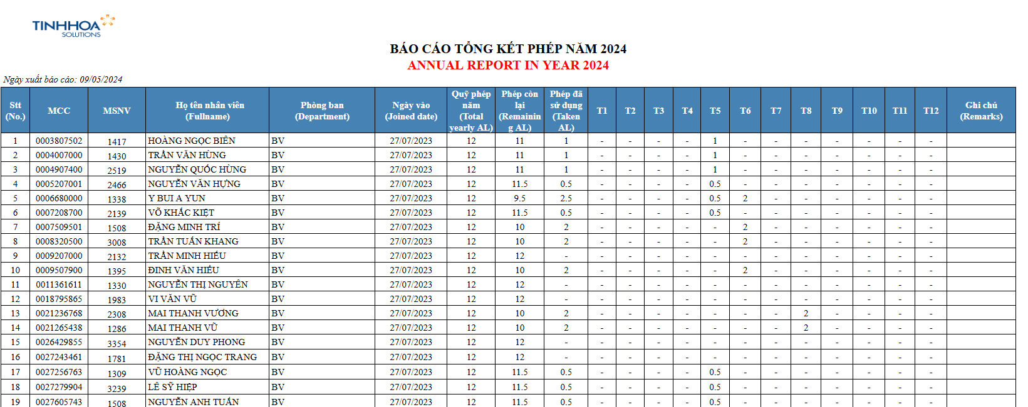Click the Tinh Hoa Solutions logo

[73, 26]
